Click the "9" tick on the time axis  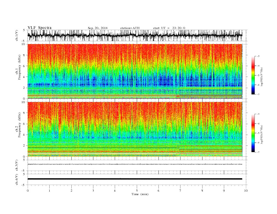pos(224,191)
